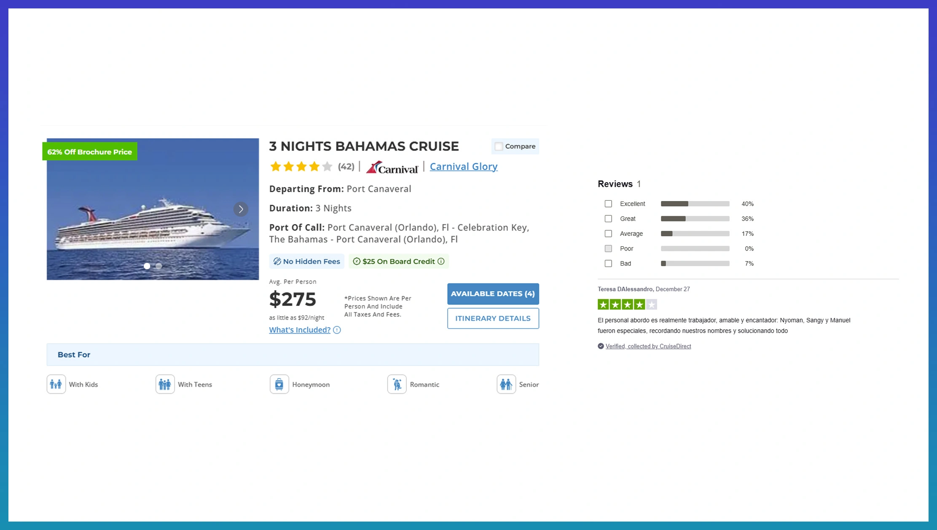The image size is (937, 530).
Task: Select the first carousel dot
Action: tap(147, 266)
